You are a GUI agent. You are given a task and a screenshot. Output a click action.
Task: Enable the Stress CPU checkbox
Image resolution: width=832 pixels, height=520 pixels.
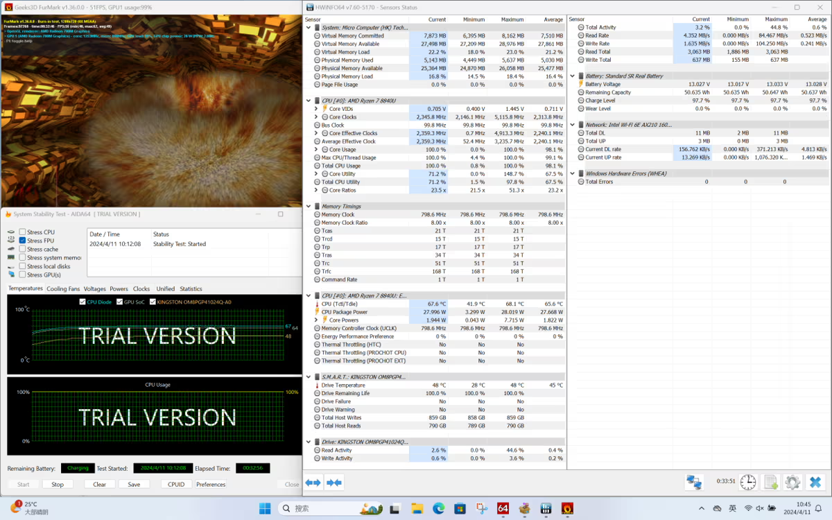coord(23,232)
